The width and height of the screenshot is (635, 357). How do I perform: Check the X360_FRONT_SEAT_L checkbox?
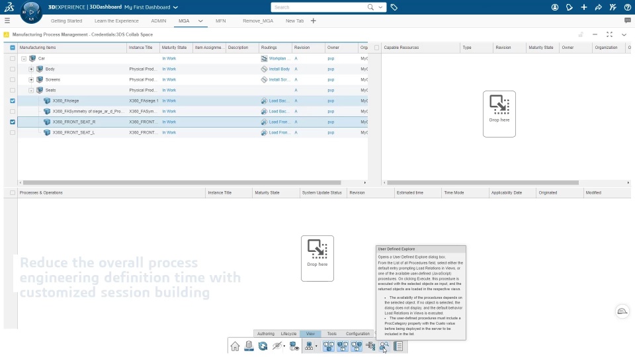tap(13, 132)
